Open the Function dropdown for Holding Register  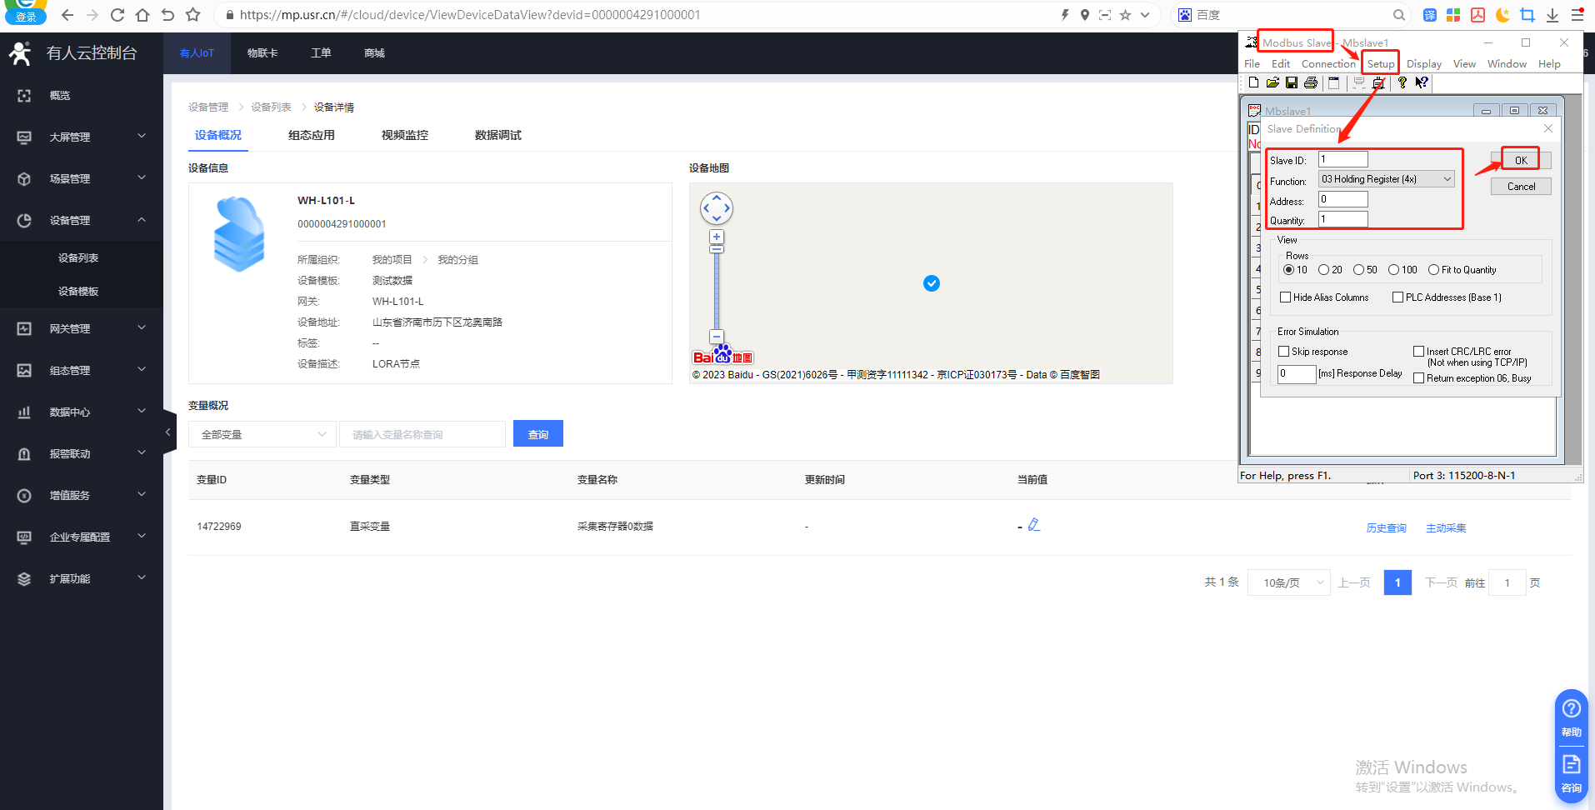(x=1387, y=179)
